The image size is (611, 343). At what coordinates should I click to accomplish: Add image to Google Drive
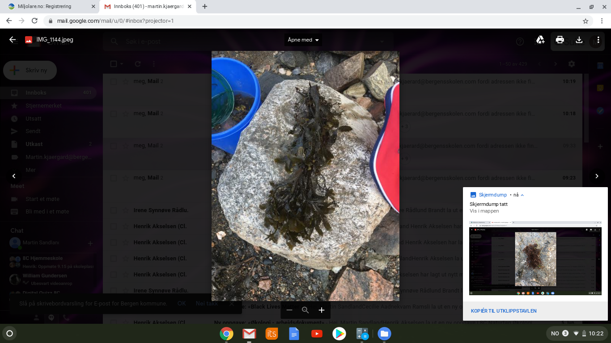pos(540,40)
